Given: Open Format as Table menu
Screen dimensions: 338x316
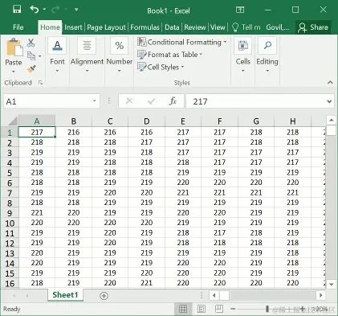Looking at the screenshot, I should pos(170,55).
